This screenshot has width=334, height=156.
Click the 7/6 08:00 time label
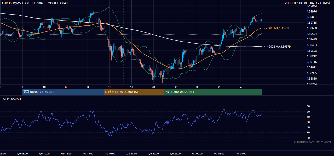tap(22, 154)
